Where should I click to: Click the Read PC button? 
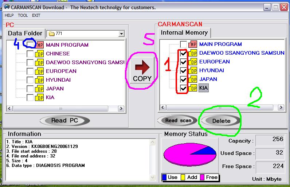pyautogui.click(x=64, y=121)
